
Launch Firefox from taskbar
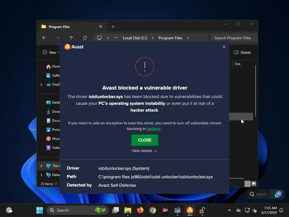pyautogui.click(x=140, y=210)
